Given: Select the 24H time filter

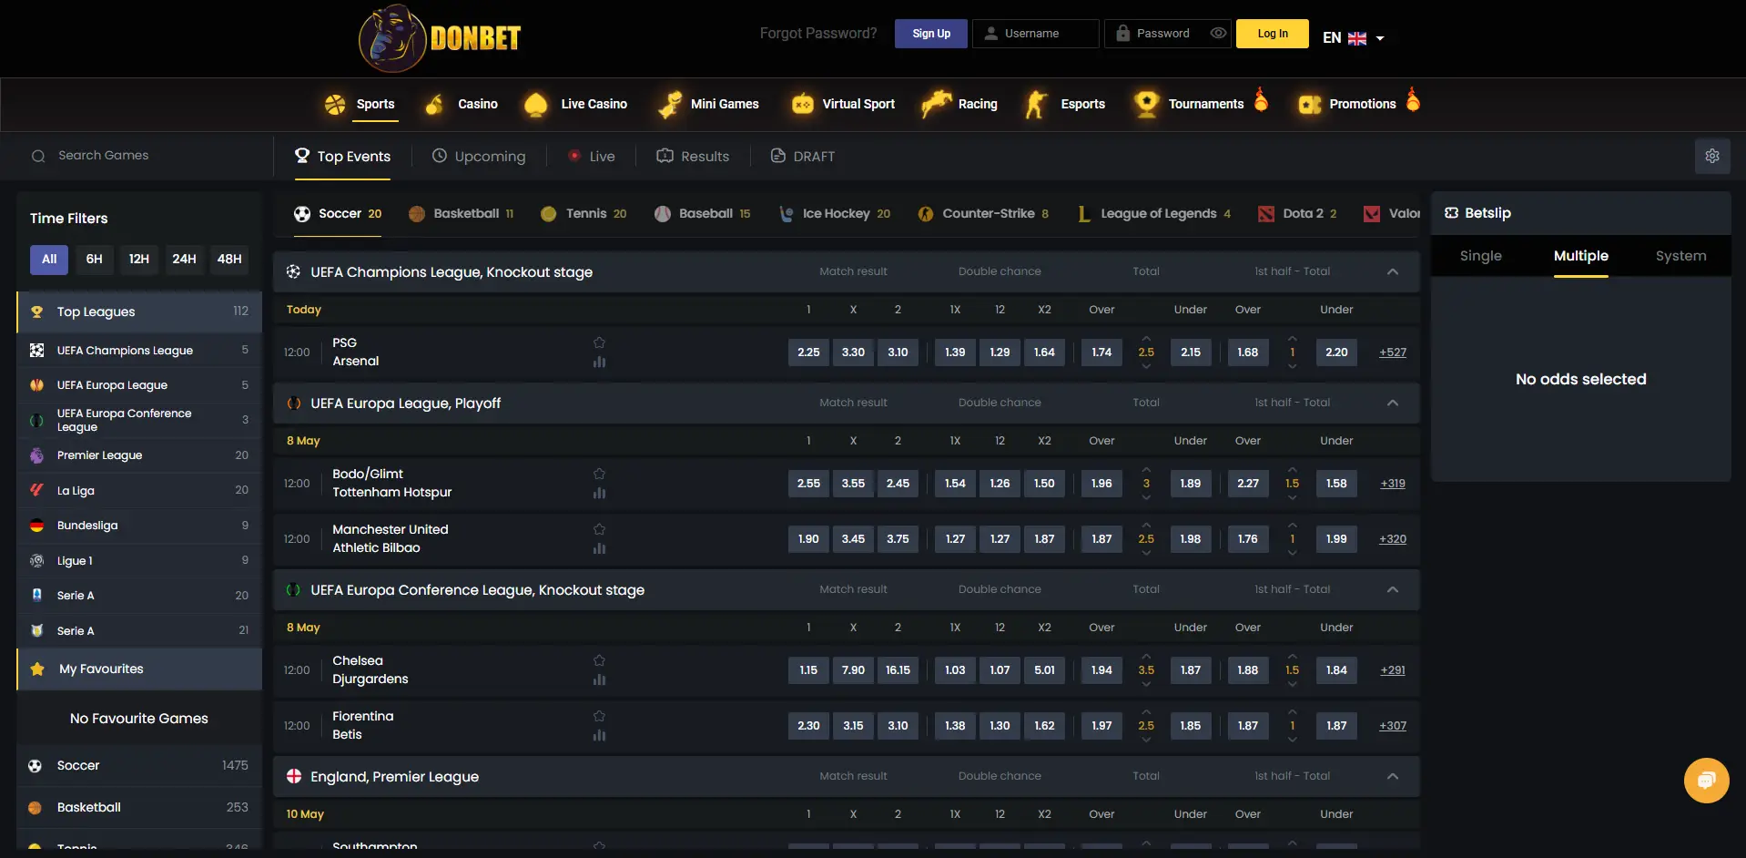Looking at the screenshot, I should tap(184, 260).
